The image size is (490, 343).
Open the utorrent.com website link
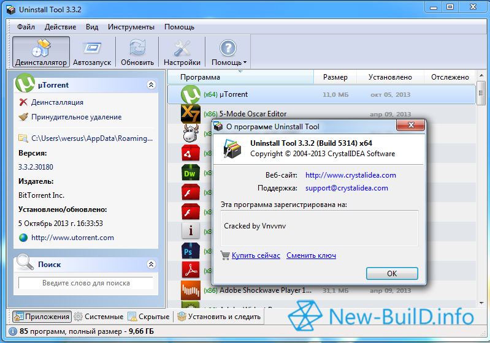coord(72,238)
